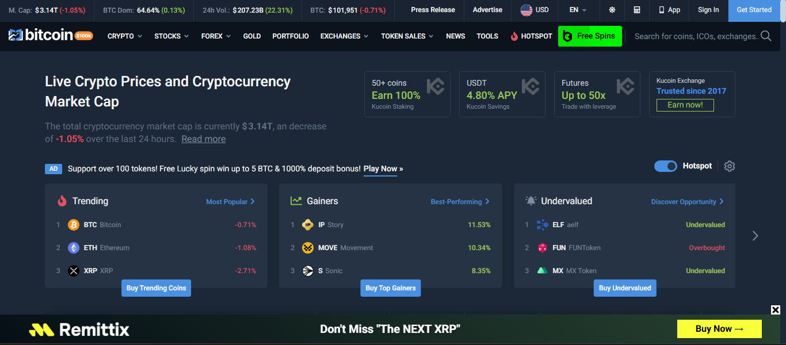This screenshot has height=345, width=786.
Task: Open the theme settings sun icon
Action: pos(612,10)
